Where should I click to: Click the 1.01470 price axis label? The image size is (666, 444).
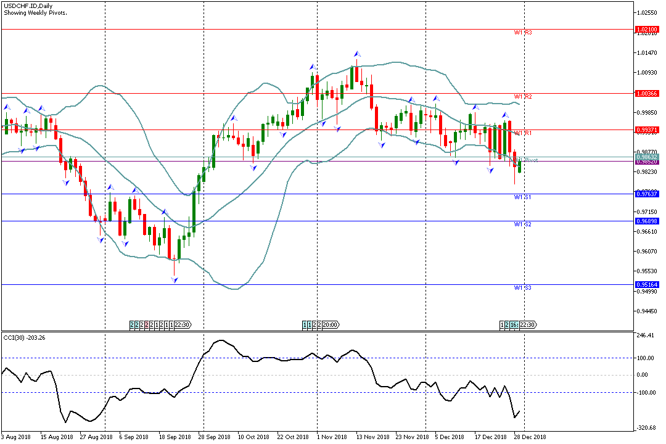[647, 52]
